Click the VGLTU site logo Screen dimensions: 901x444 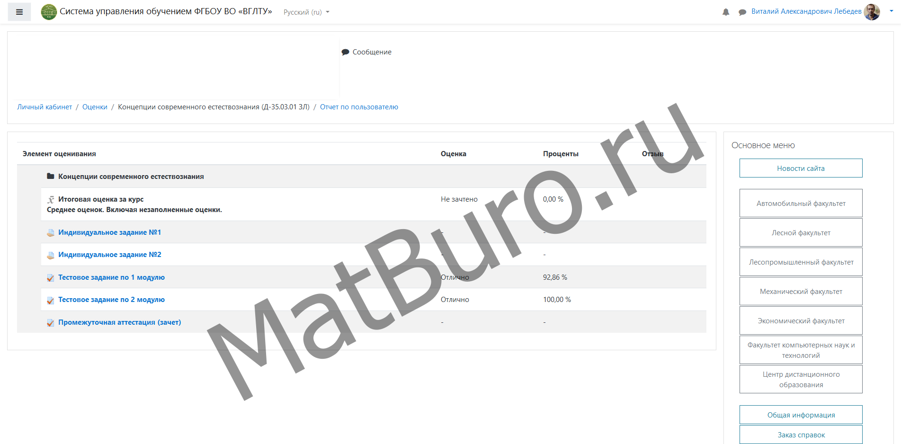[x=49, y=12]
